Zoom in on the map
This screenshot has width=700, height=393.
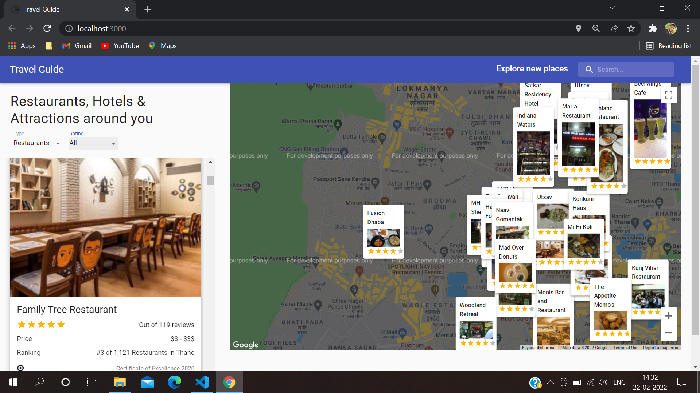point(668,316)
